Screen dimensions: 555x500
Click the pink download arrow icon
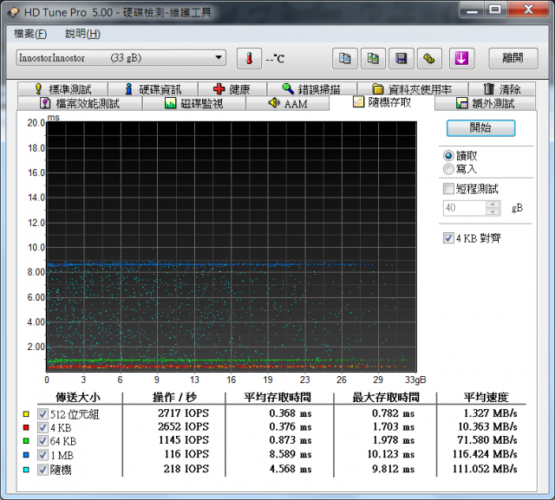tap(461, 58)
